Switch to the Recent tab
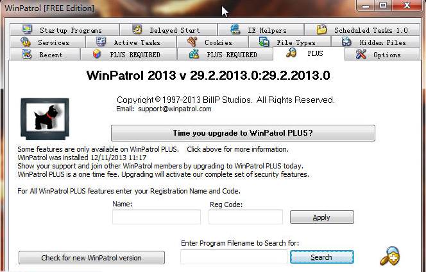The image size is (426, 272). [45, 54]
